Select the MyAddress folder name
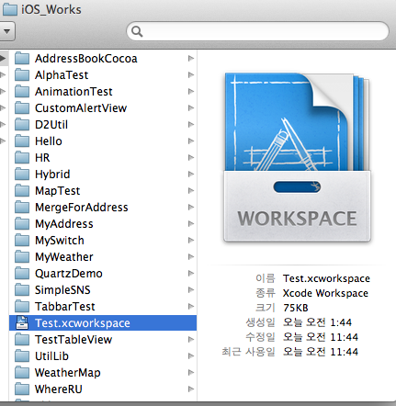The image size is (396, 406). [x=64, y=224]
